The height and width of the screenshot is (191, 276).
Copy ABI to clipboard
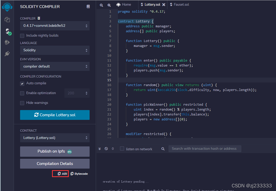tap(62, 174)
